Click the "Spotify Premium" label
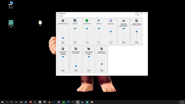185x104 pixels. pyautogui.click(x=87, y=24)
